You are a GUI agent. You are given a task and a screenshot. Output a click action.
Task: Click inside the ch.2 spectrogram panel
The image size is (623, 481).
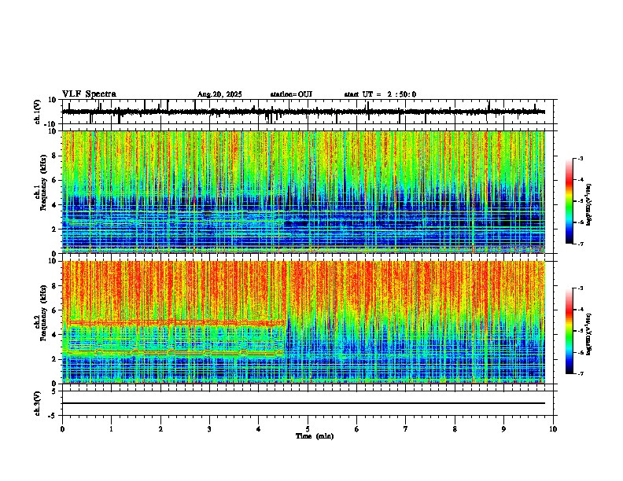tap(303, 322)
